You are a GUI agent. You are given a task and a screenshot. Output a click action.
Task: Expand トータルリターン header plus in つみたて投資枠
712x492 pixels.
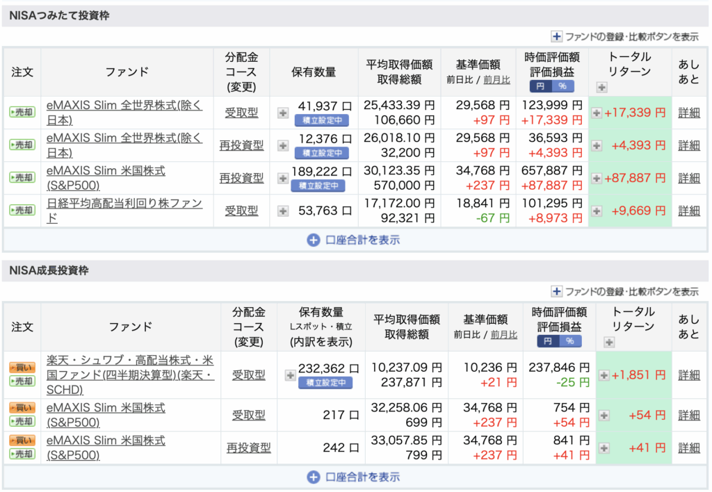pyautogui.click(x=601, y=87)
